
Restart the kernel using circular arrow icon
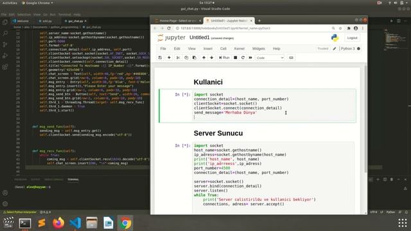(x=243, y=58)
